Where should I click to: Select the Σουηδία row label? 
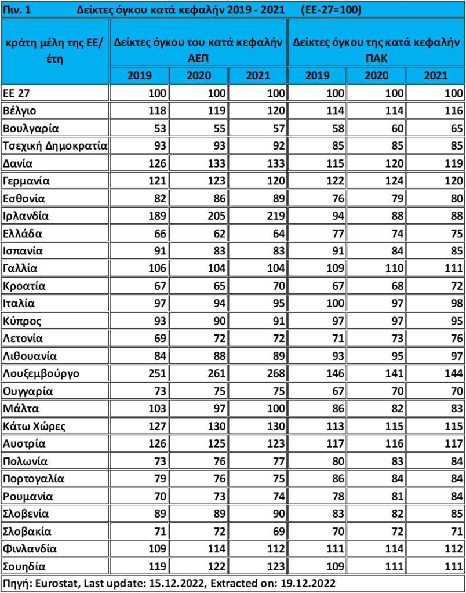pos(24,566)
